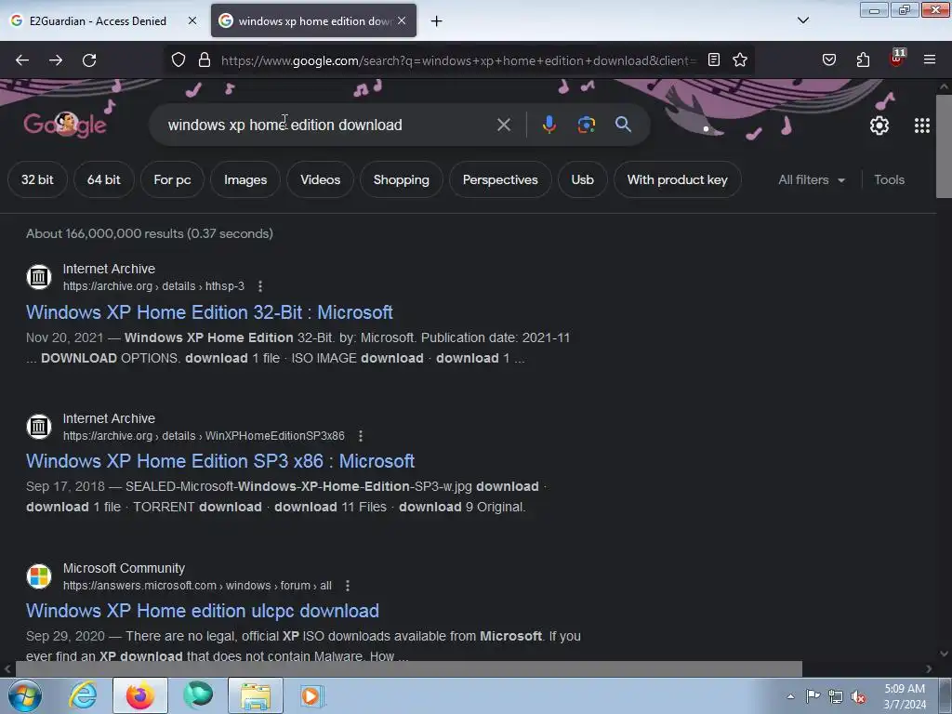Image resolution: width=952 pixels, height=714 pixels.
Task: Select Firefox in the taskbar
Action: pyautogui.click(x=140, y=695)
